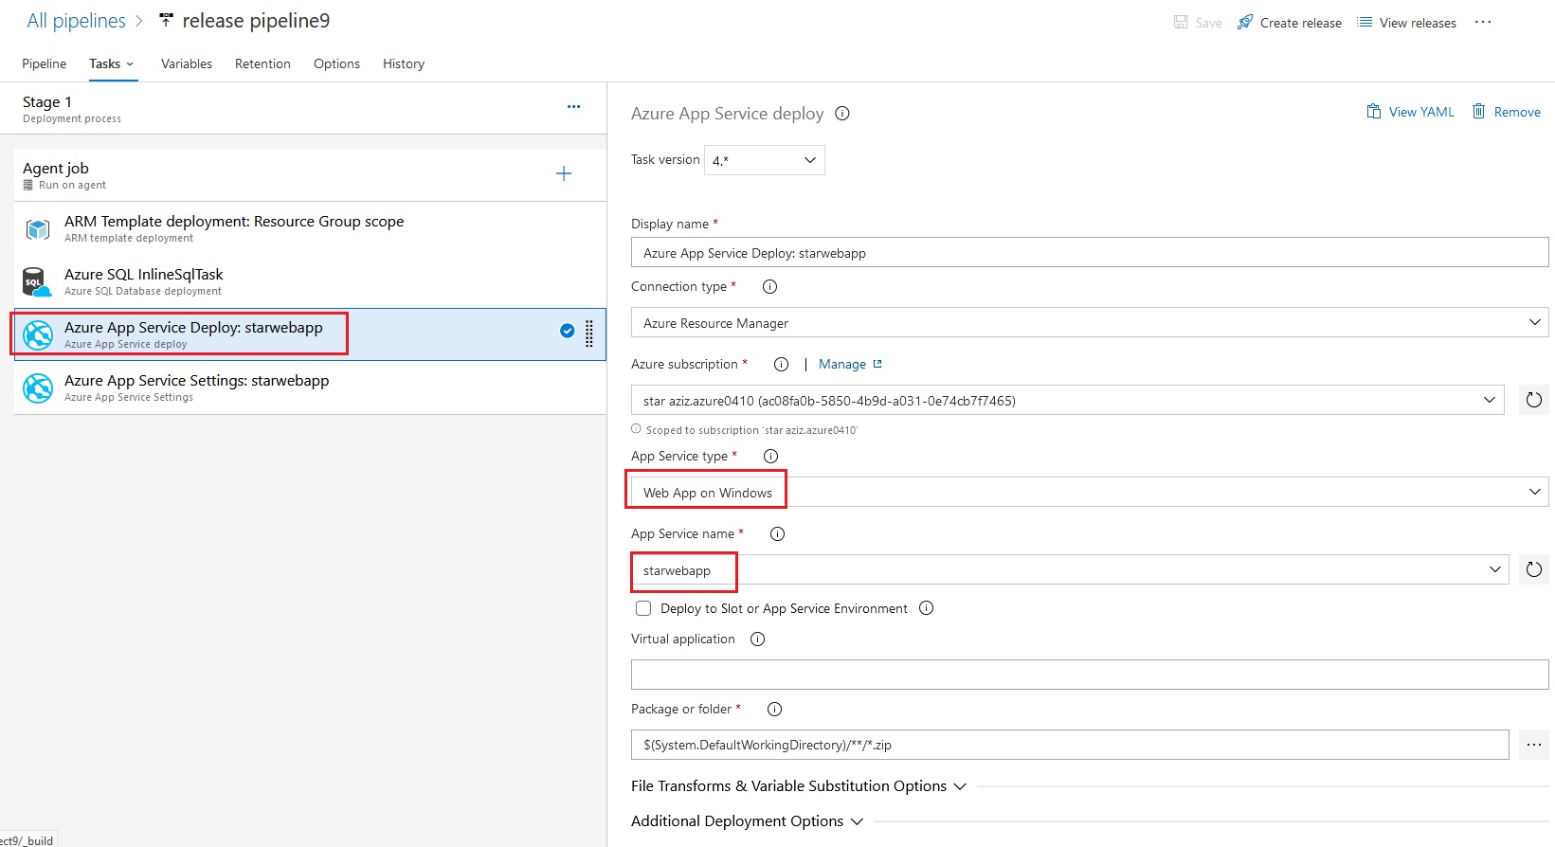Browse for package with ellipsis button
The height and width of the screenshot is (847, 1555).
1534,745
